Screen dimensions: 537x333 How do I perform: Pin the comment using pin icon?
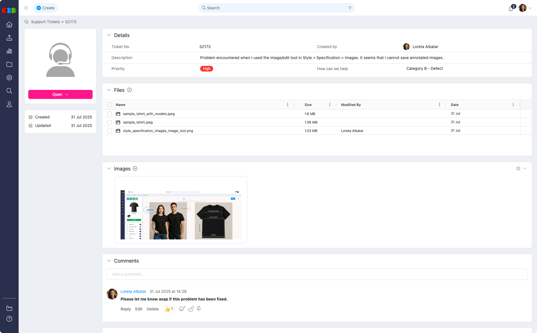199,309
